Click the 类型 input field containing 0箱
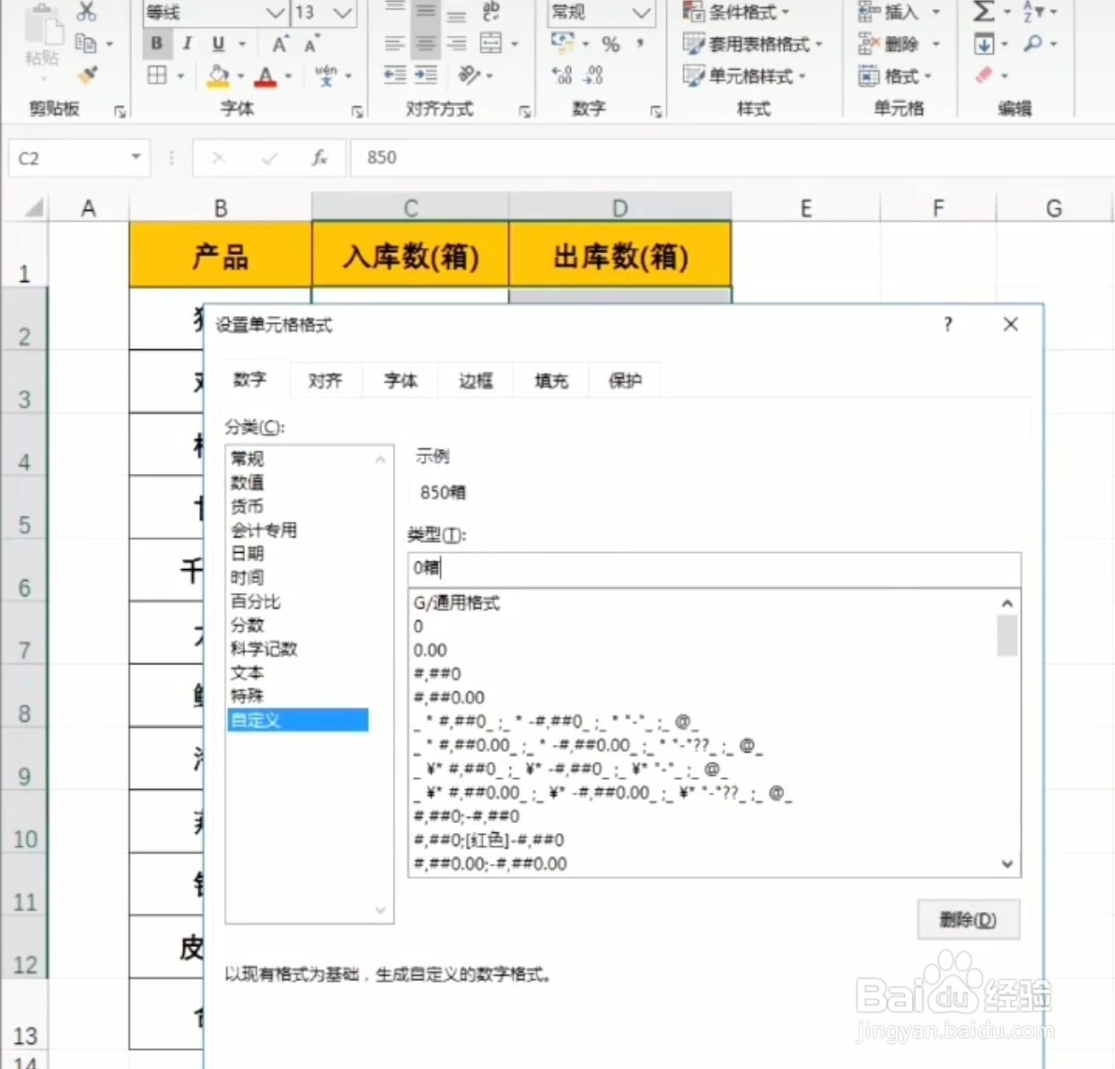 pyautogui.click(x=714, y=568)
